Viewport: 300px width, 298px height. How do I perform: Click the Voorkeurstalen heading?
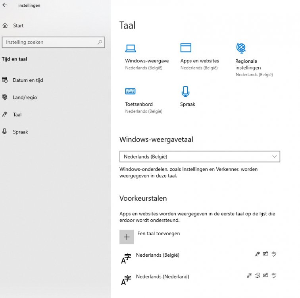143,198
